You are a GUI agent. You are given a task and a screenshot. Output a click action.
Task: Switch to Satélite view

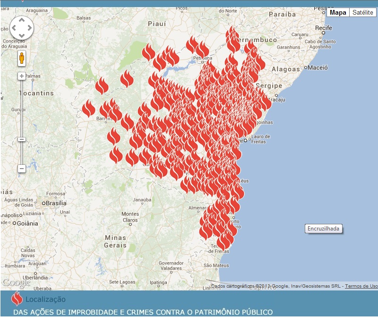point(362,12)
